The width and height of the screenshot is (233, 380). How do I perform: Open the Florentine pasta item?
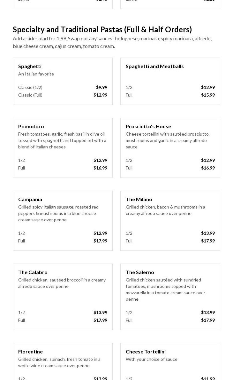pyautogui.click(x=31, y=352)
